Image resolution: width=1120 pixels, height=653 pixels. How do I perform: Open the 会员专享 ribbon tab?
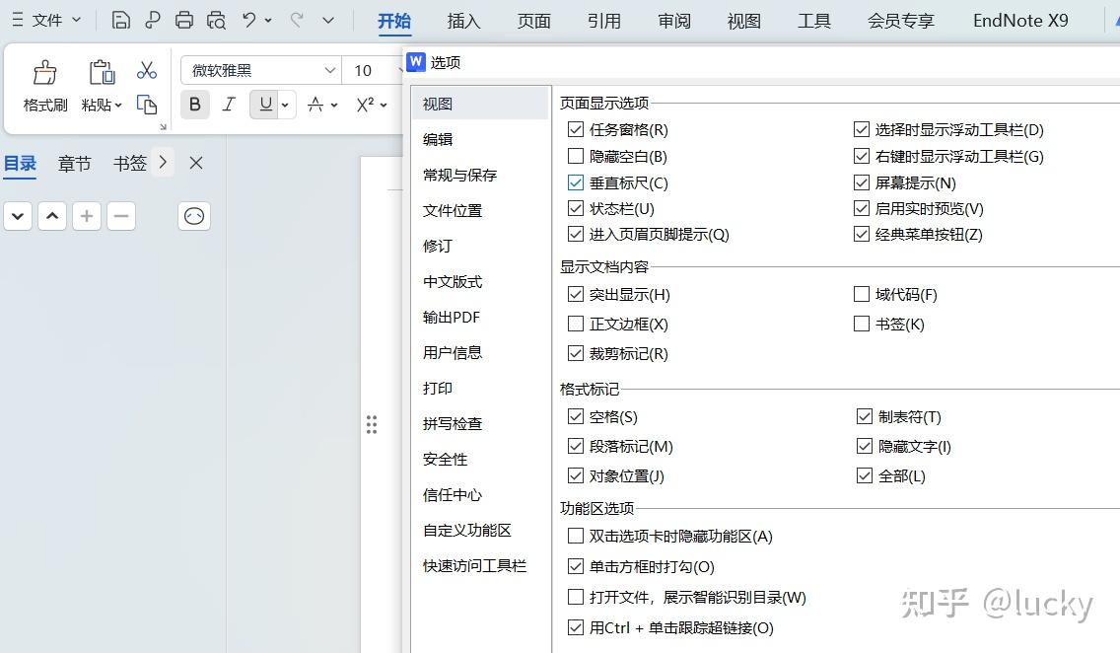900,21
